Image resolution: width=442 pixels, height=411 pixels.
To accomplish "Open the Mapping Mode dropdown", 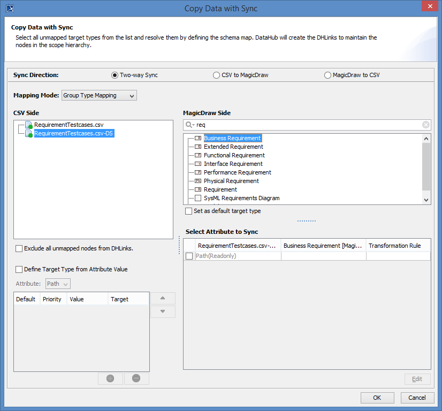I will point(100,95).
